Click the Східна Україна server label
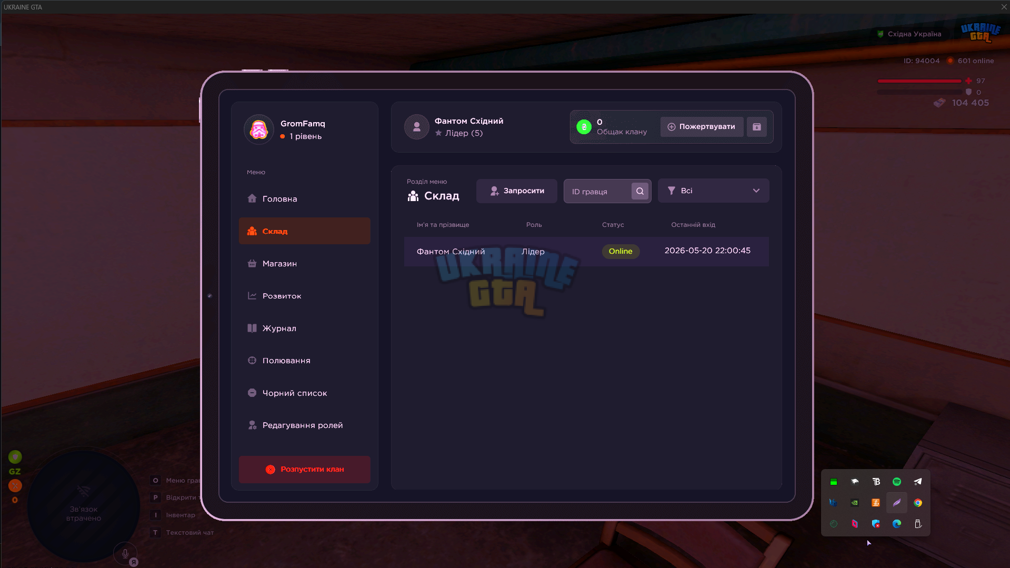The width and height of the screenshot is (1010, 568). (914, 34)
